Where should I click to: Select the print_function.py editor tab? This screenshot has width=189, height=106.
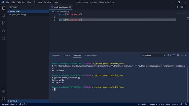click(61, 7)
